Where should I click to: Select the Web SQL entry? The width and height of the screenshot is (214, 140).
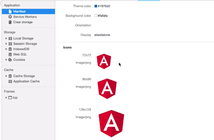(x=20, y=54)
